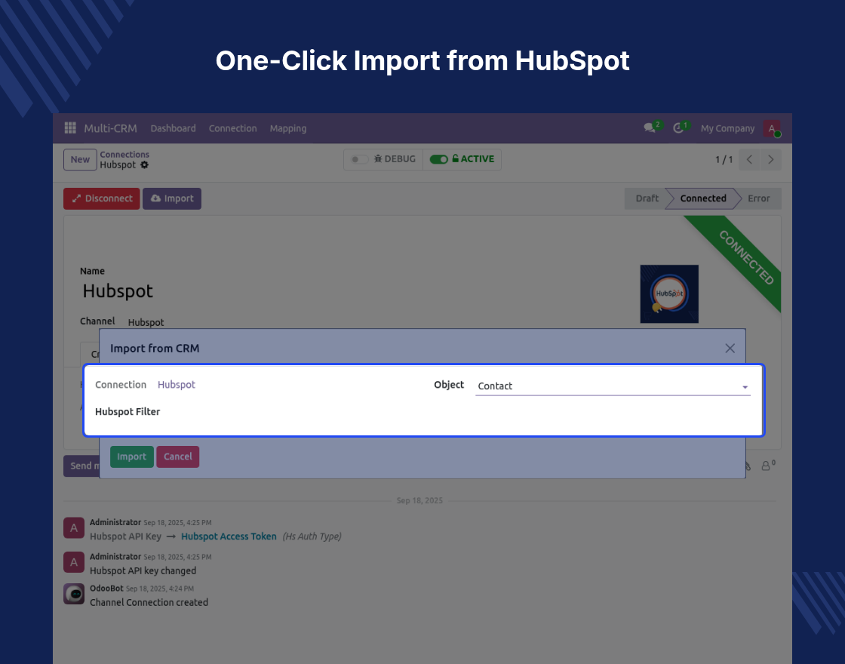The image size is (845, 664).
Task: Go to the Connections breadcrumb
Action: pos(124,154)
